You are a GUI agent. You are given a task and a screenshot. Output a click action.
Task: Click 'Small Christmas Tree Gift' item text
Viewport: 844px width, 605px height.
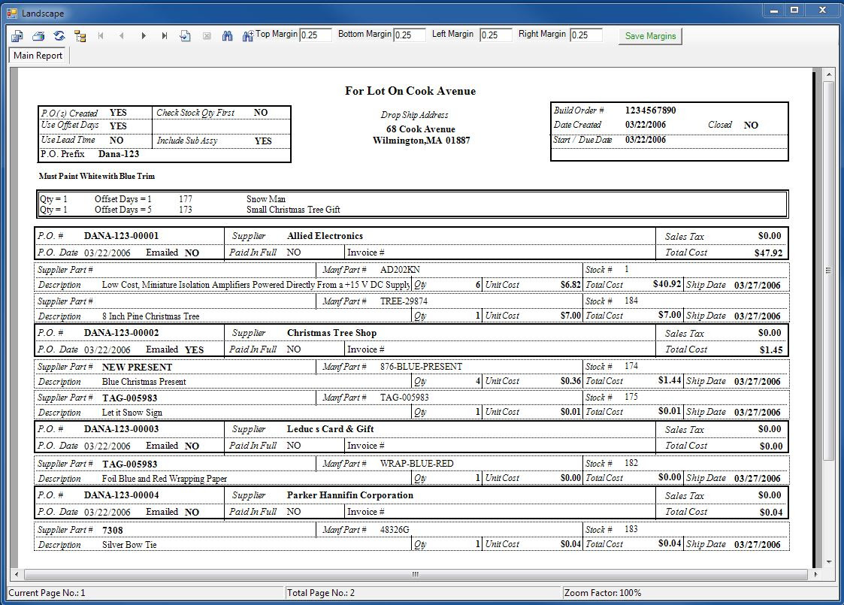click(x=293, y=210)
